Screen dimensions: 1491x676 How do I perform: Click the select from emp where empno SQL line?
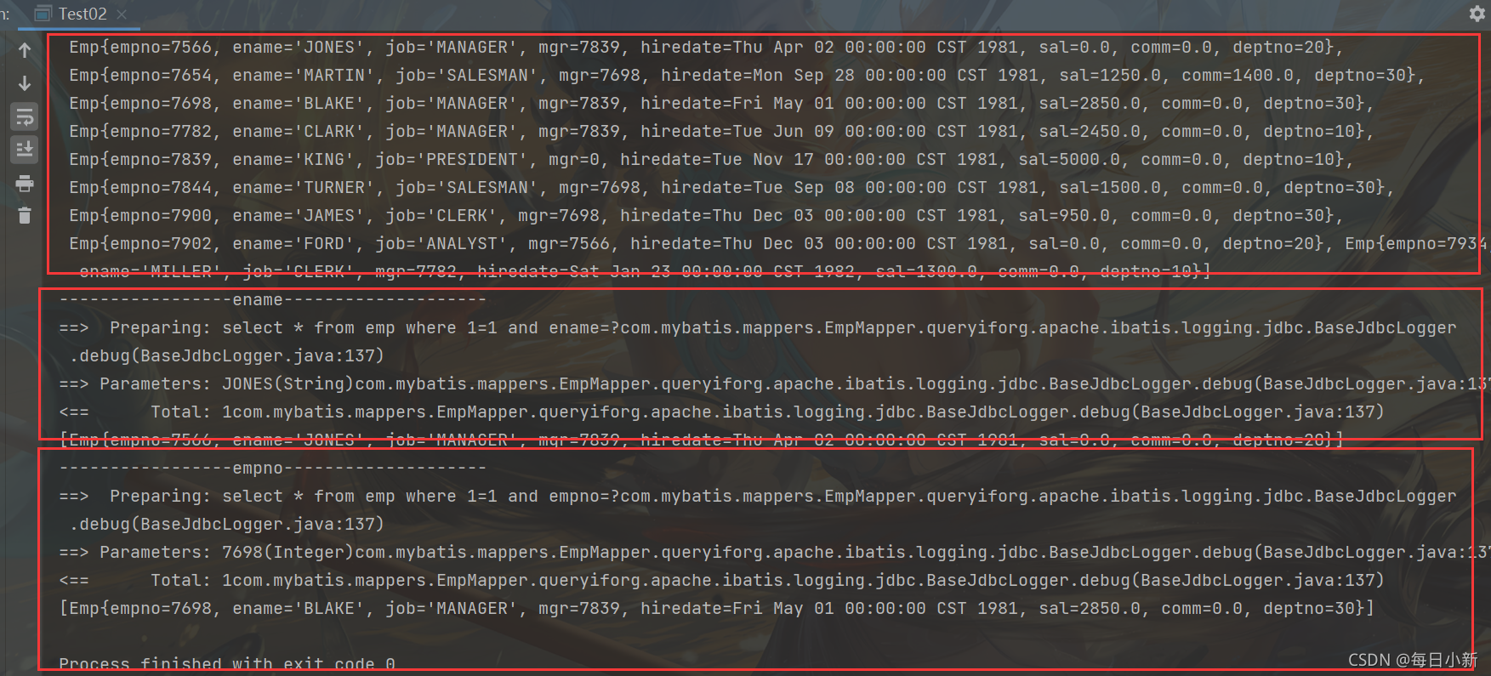click(x=758, y=496)
